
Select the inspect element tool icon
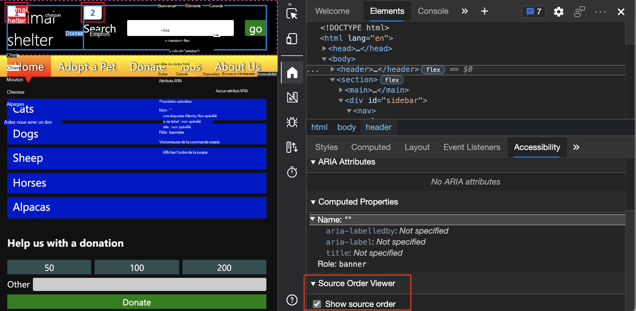[x=292, y=13]
